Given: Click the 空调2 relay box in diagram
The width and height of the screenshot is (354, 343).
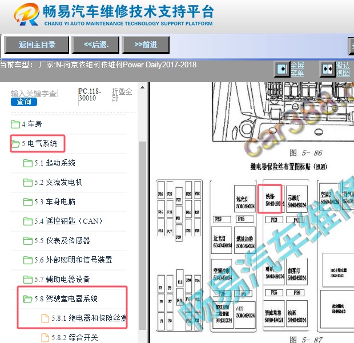Looking at the screenshot, I should pyautogui.click(x=329, y=197).
